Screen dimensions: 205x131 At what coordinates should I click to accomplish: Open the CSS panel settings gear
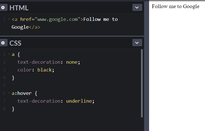tap(3, 43)
